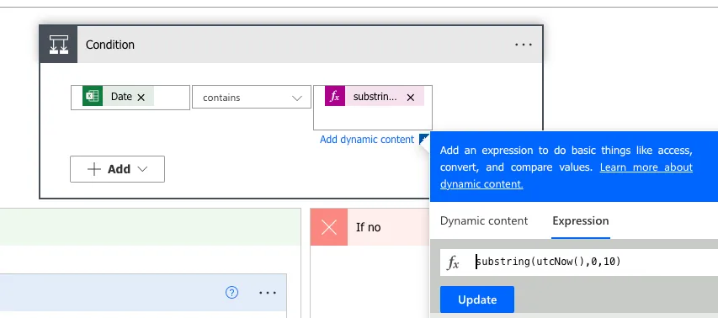Click the If no branch X icon
Screen dimensions: 718x318
pyautogui.click(x=329, y=227)
